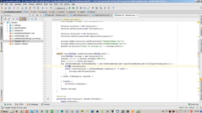The height and width of the screenshot is (113, 202).
Task: Switch to lesson08\...\Solution.java tab
Action: coord(56,15)
